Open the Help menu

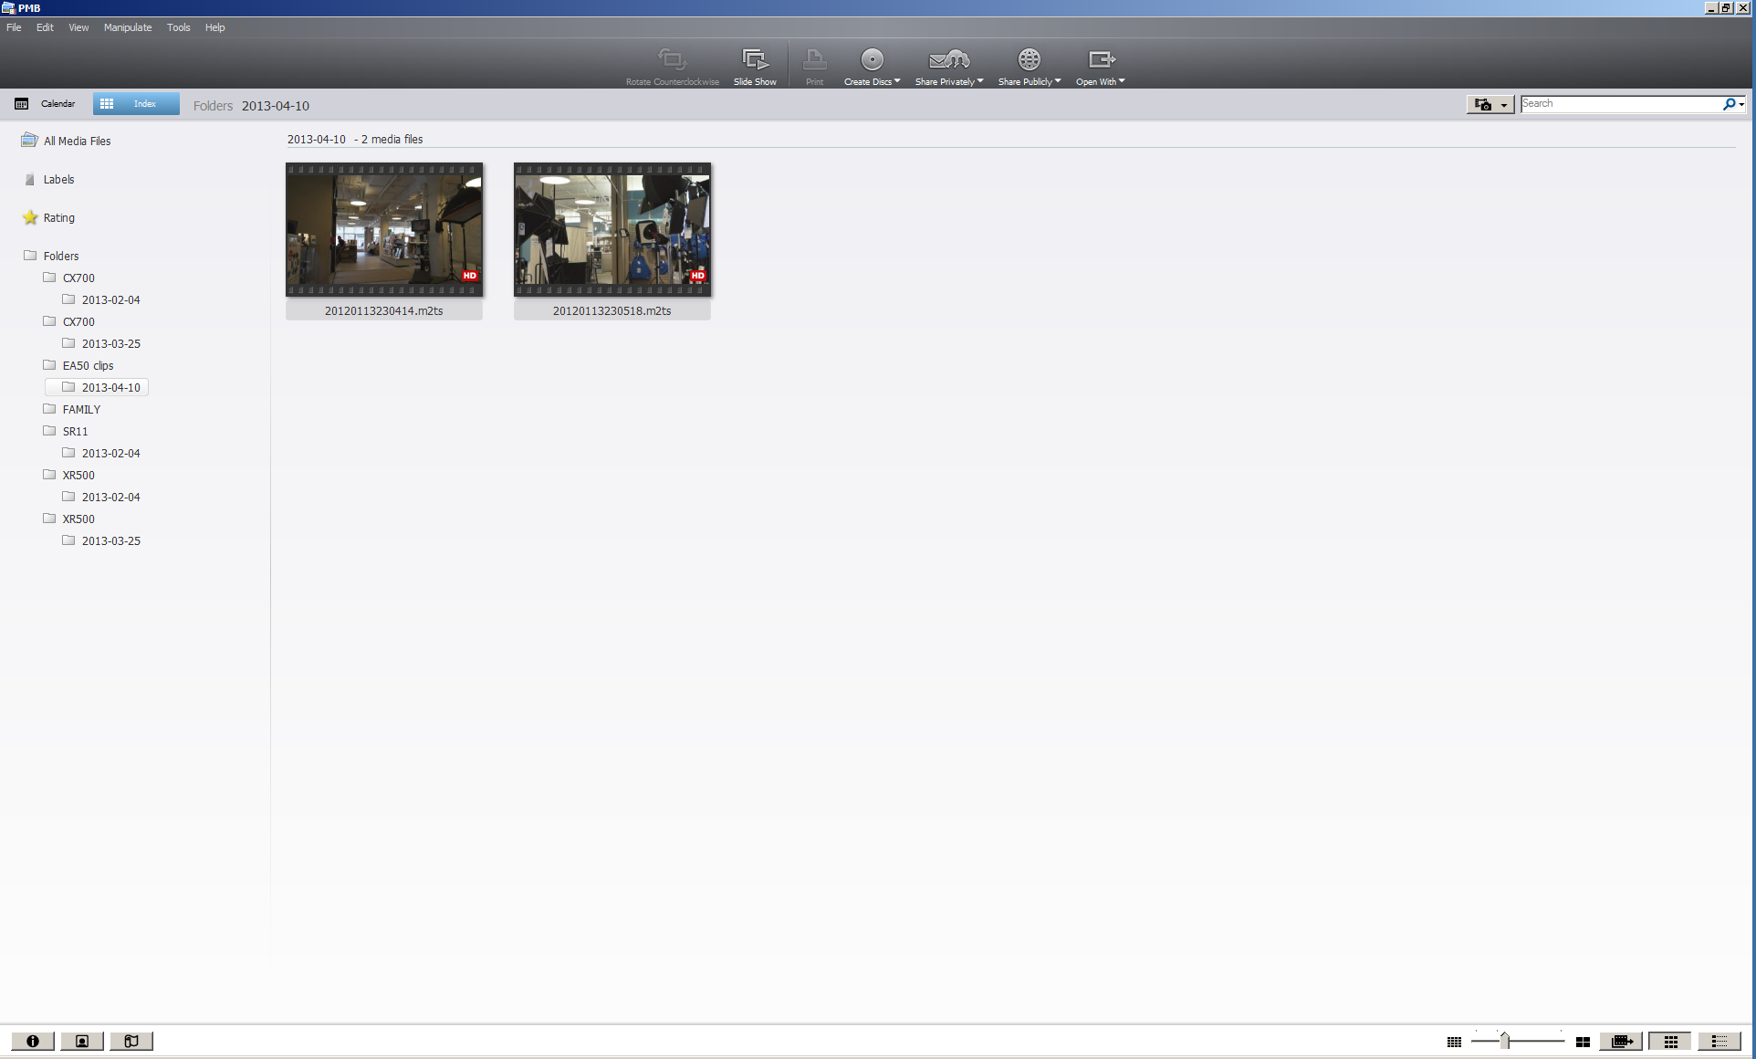(214, 27)
